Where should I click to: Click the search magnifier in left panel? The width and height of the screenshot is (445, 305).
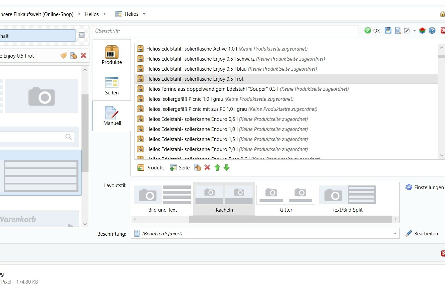click(x=68, y=137)
